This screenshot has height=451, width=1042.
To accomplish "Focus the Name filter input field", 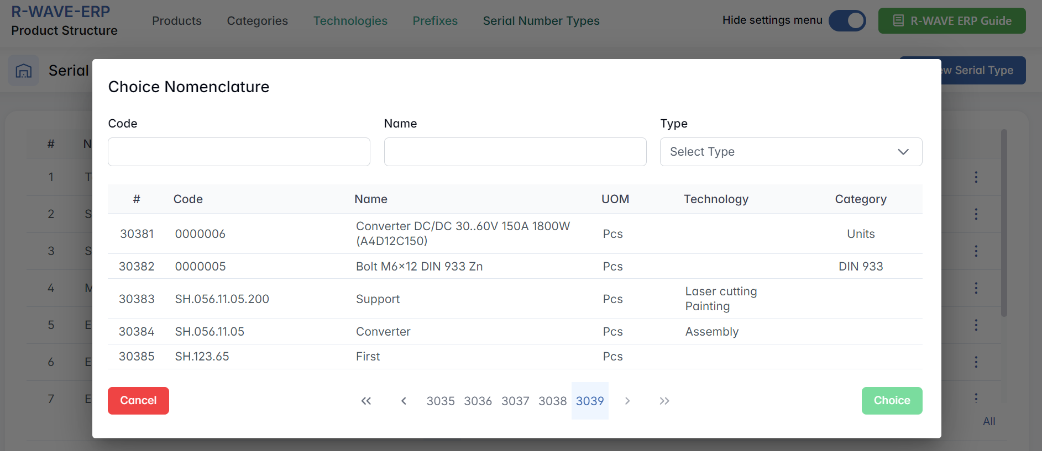I will (x=515, y=152).
